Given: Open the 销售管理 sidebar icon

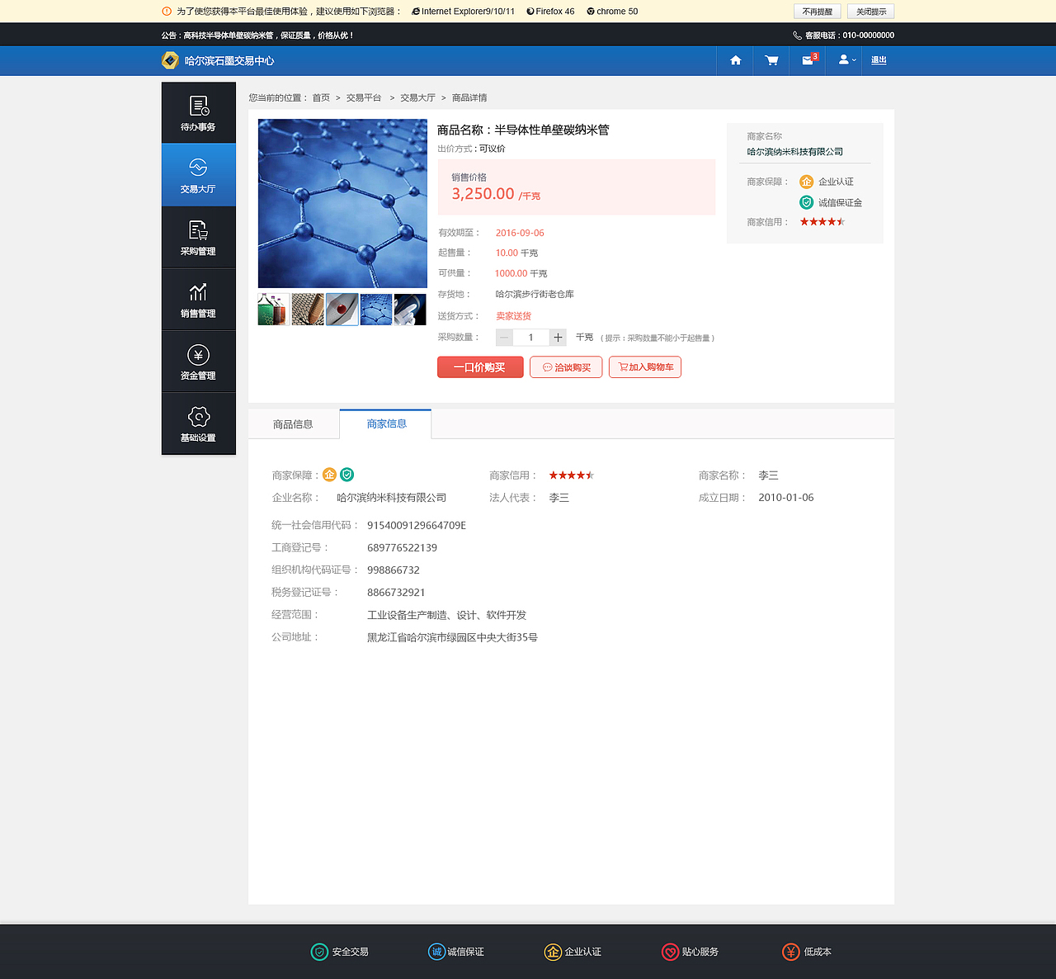Looking at the screenshot, I should [x=198, y=298].
